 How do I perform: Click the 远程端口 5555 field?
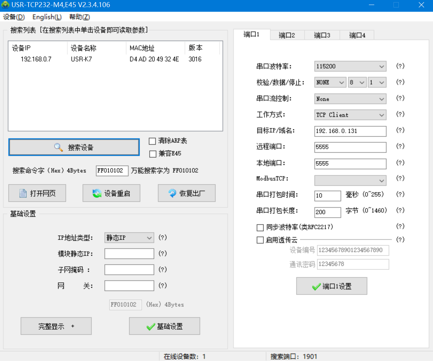350,147
